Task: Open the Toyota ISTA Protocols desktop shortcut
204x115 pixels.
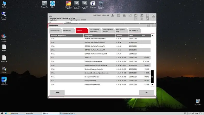Action: (77, 5)
